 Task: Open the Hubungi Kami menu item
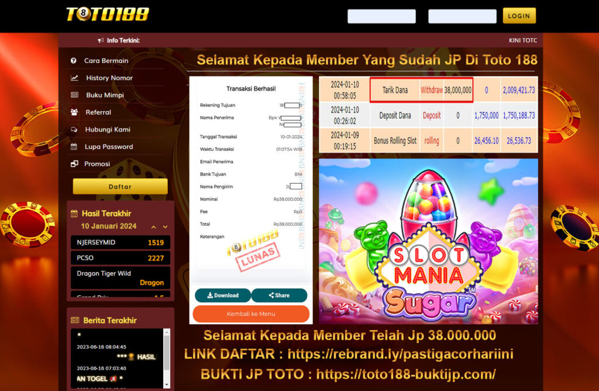[x=108, y=129]
